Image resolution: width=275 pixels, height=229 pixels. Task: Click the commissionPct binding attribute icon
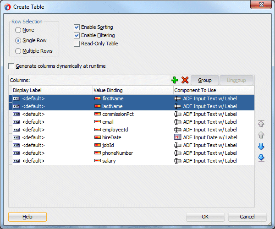point(98,114)
